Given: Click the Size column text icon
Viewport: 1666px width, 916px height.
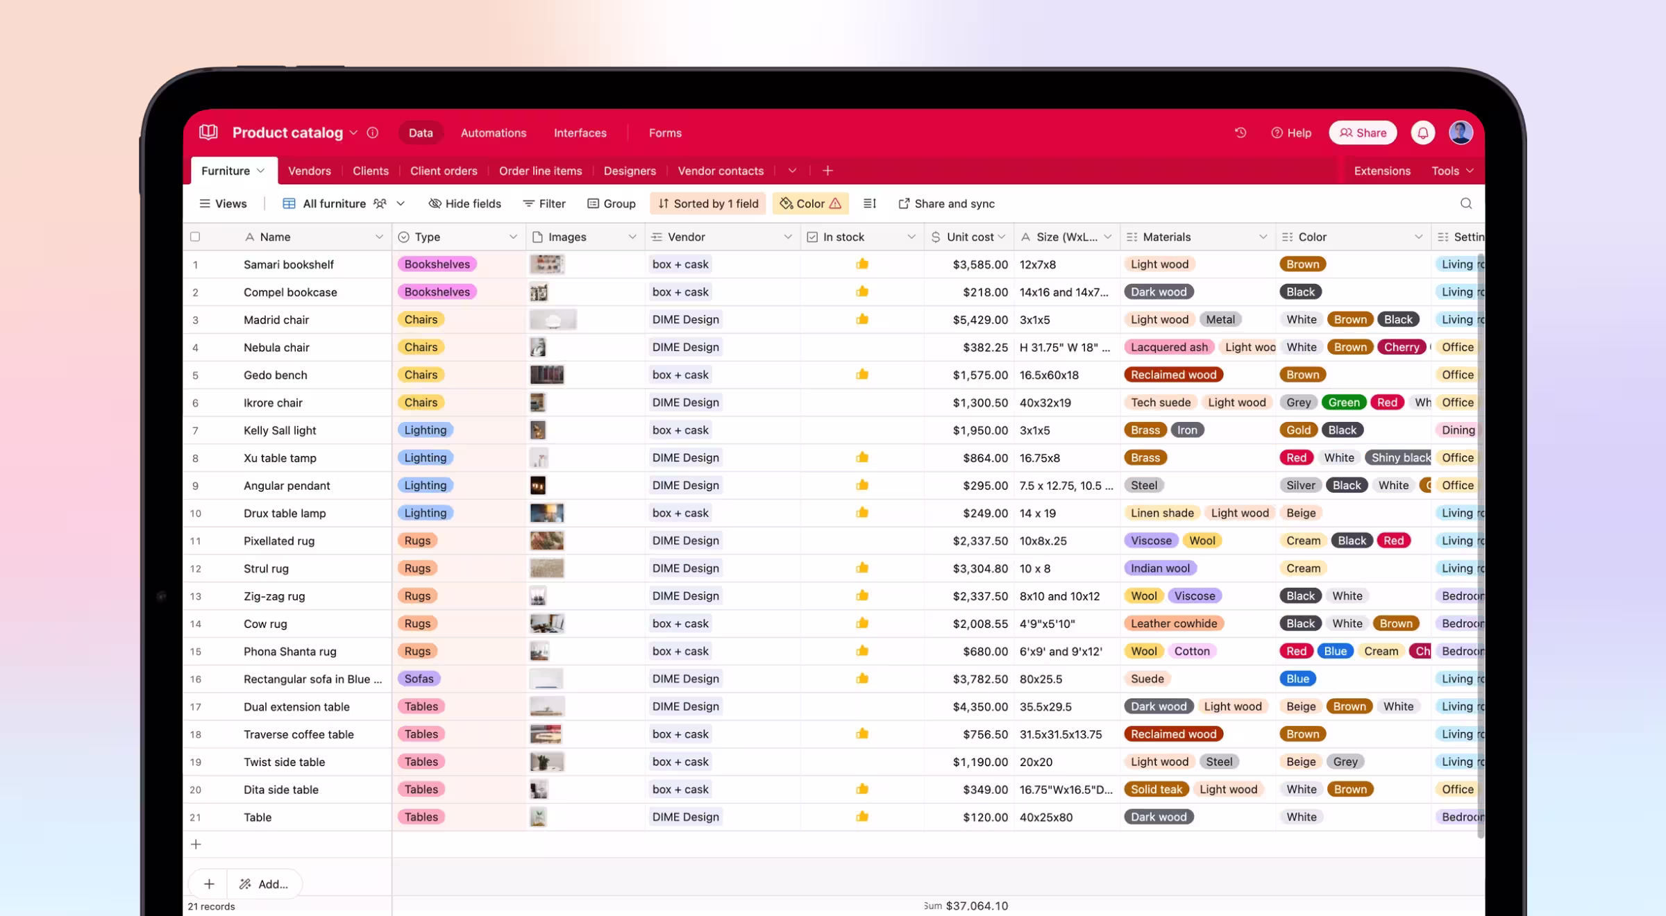Looking at the screenshot, I should point(1025,237).
